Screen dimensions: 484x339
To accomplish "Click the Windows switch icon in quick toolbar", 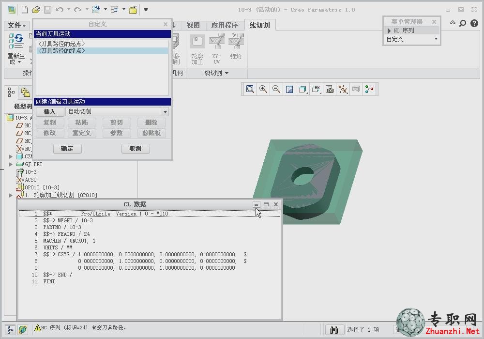I will click(x=115, y=10).
